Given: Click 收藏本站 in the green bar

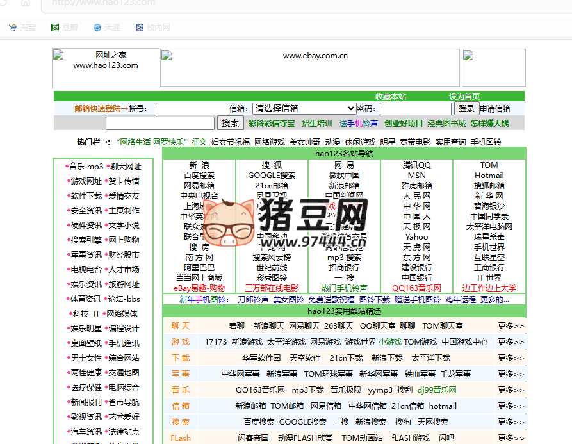Looking at the screenshot, I should pos(390,96).
